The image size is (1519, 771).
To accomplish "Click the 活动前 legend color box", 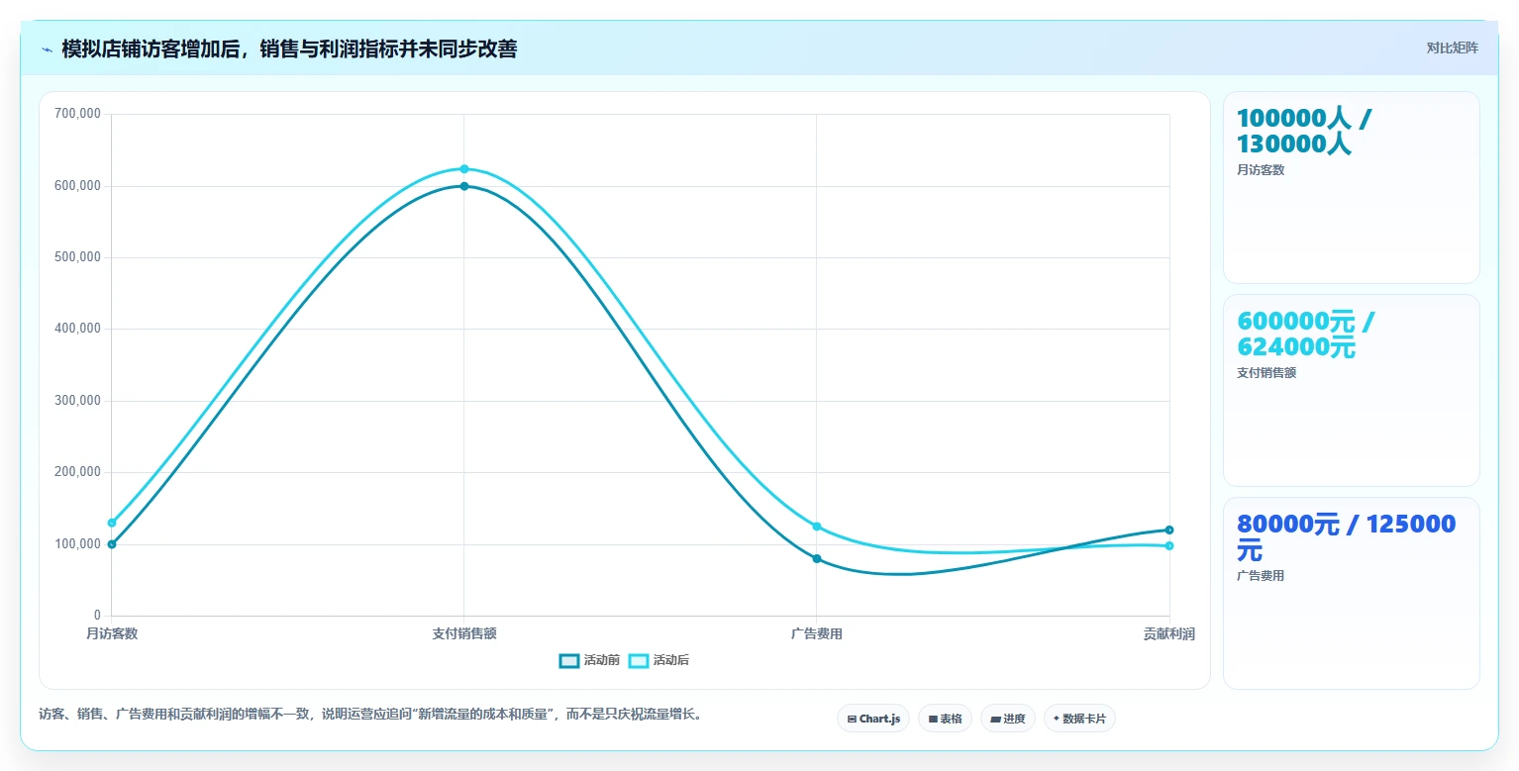I will tap(569, 661).
